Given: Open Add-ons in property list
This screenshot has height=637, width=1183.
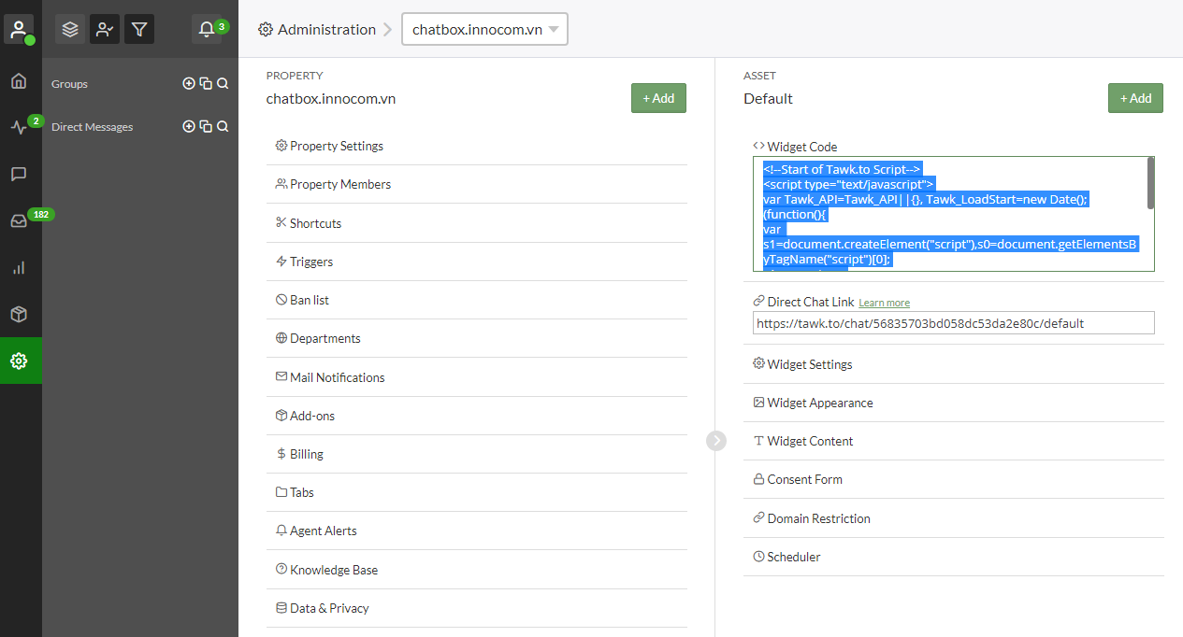Looking at the screenshot, I should (x=477, y=416).
